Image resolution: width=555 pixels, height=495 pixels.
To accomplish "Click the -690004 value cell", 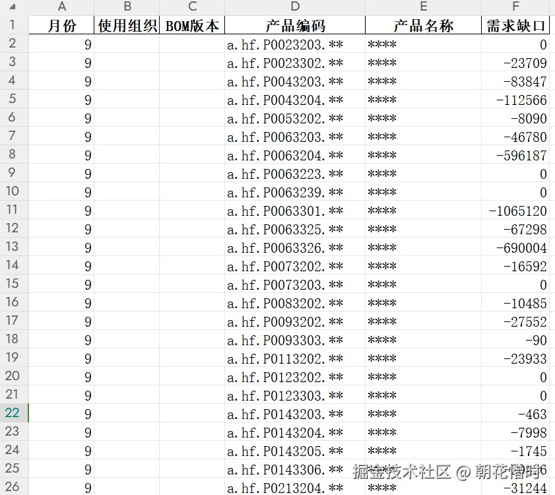I will (x=515, y=247).
